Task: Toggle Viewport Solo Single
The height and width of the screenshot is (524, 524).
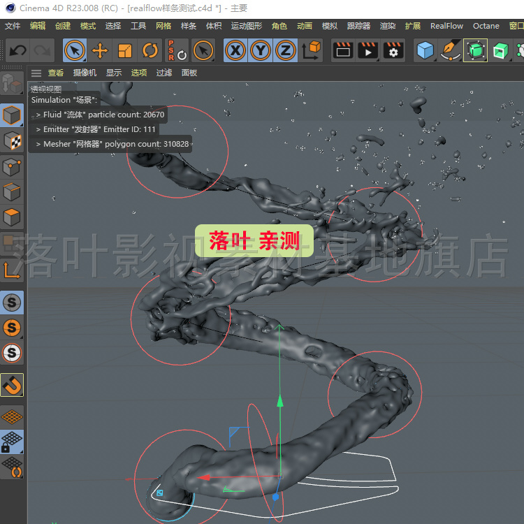Action: pyautogui.click(x=12, y=328)
